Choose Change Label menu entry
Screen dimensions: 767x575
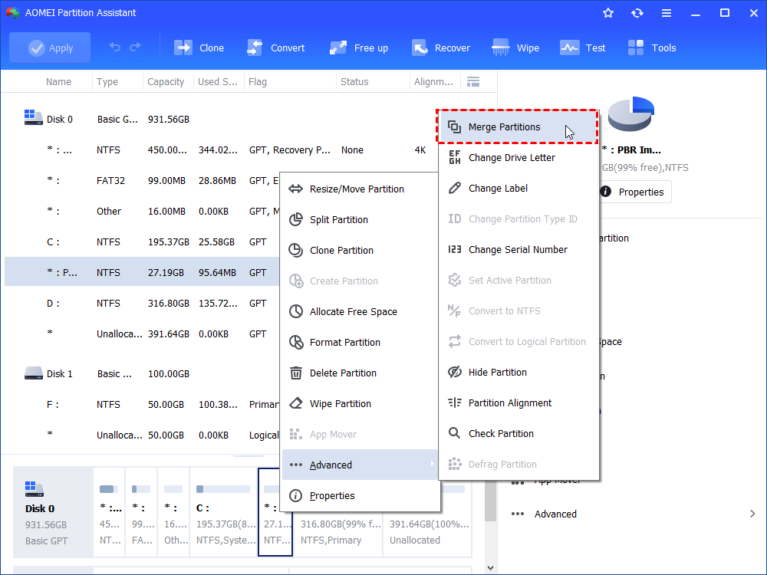point(518,189)
